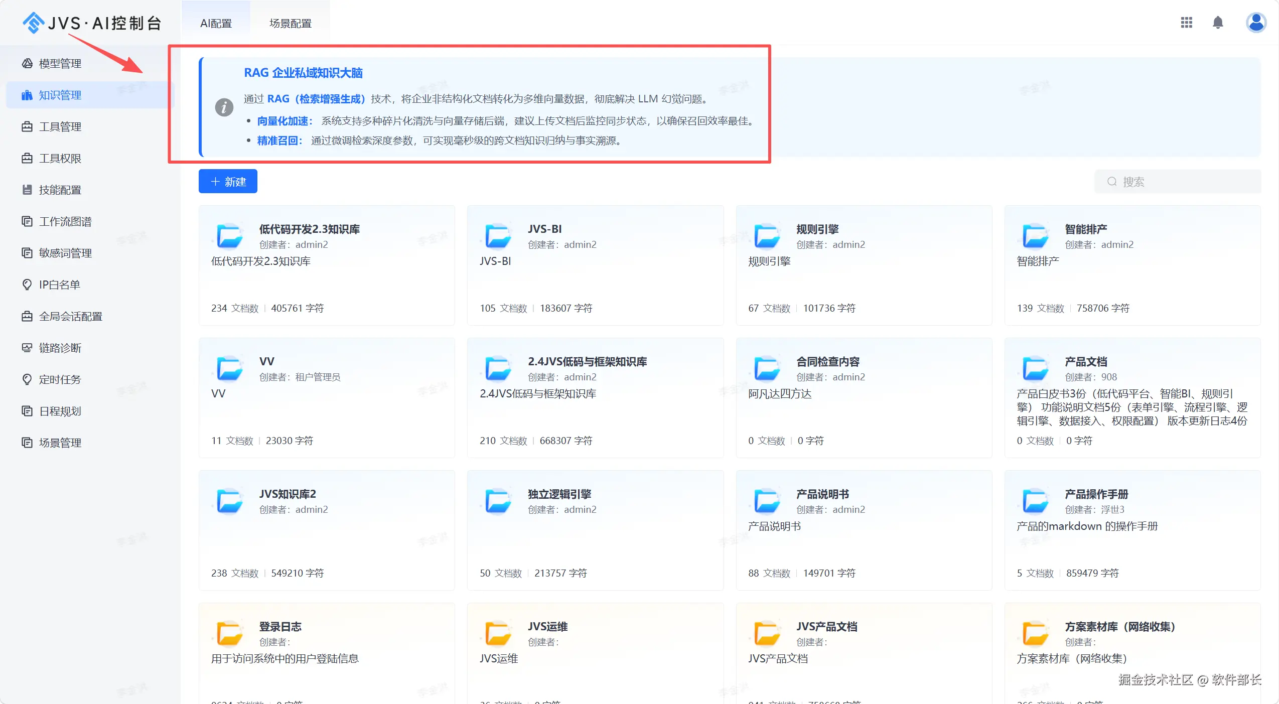Open 模型管理 menu item

pyautogui.click(x=89, y=64)
